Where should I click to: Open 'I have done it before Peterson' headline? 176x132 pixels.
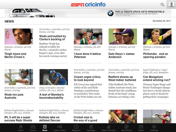87,55
